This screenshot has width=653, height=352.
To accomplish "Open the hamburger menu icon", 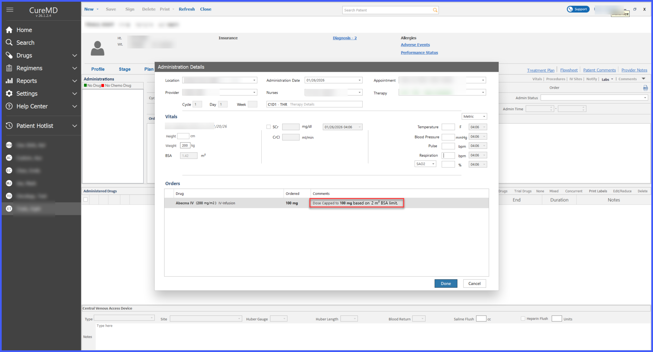I will (x=10, y=9).
